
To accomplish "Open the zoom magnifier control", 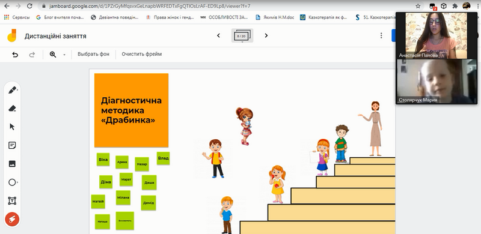I will click(53, 55).
